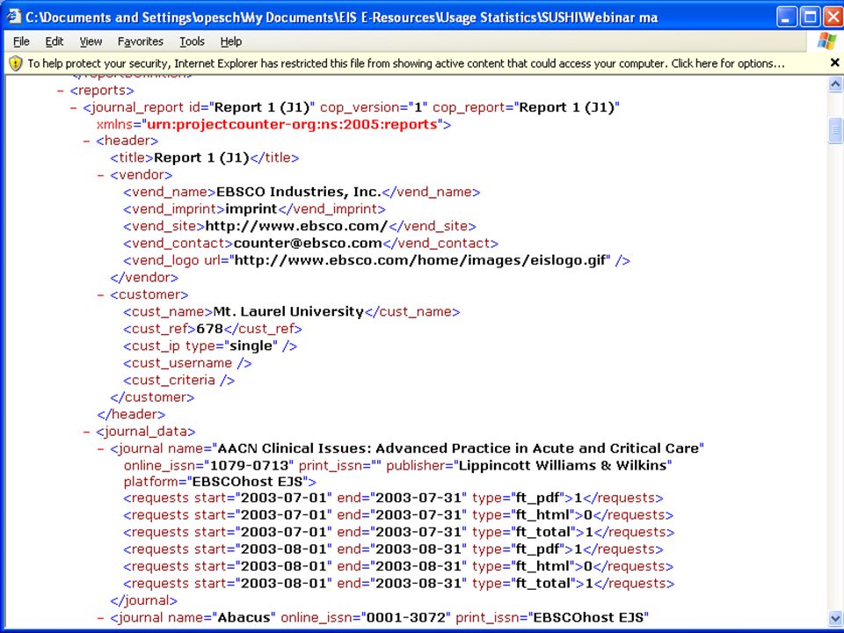Click the scrollbar down arrow

coord(835,617)
